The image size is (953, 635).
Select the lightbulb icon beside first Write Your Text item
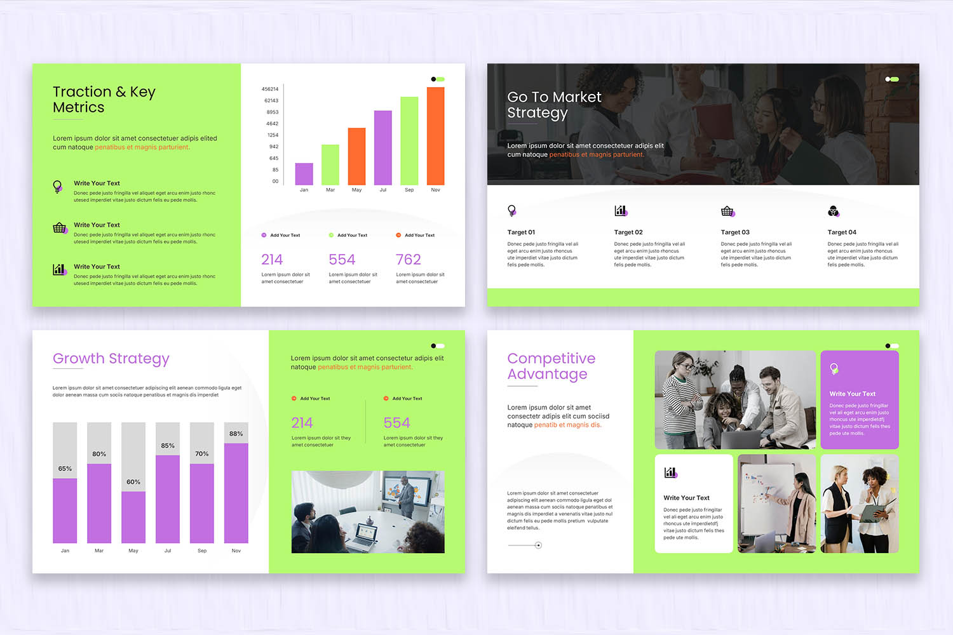point(58,187)
